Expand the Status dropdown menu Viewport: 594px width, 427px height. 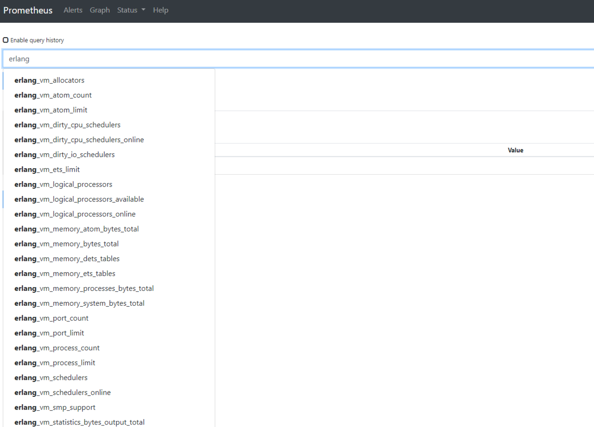(x=131, y=10)
